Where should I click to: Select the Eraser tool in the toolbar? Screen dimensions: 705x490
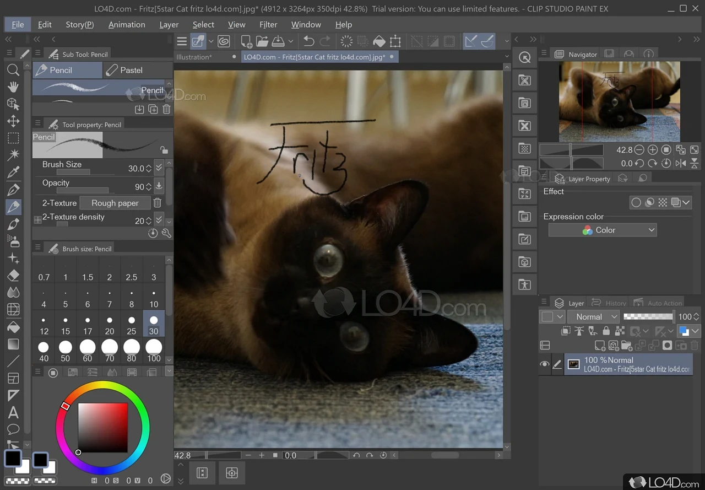[x=13, y=275]
